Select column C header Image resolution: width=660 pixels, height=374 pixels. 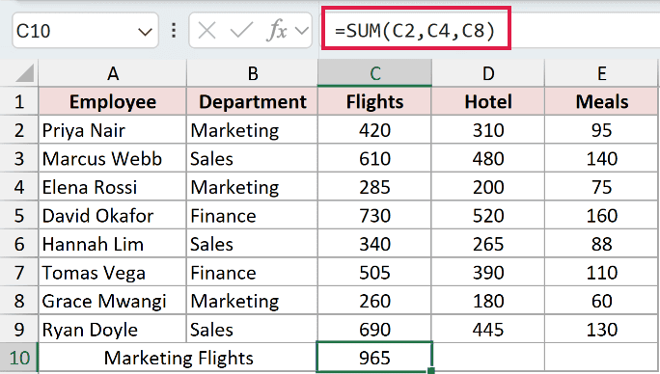tap(374, 73)
